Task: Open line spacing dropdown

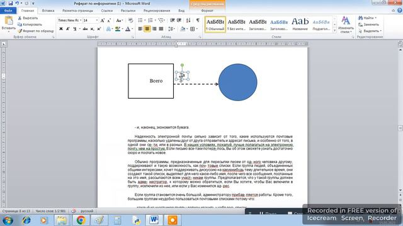Action: click(171, 29)
